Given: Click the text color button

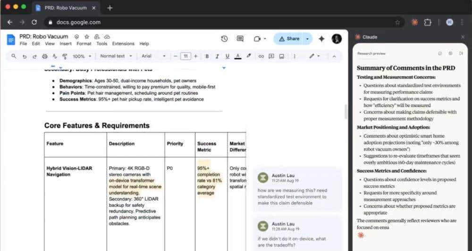Looking at the screenshot, I should tap(238, 56).
